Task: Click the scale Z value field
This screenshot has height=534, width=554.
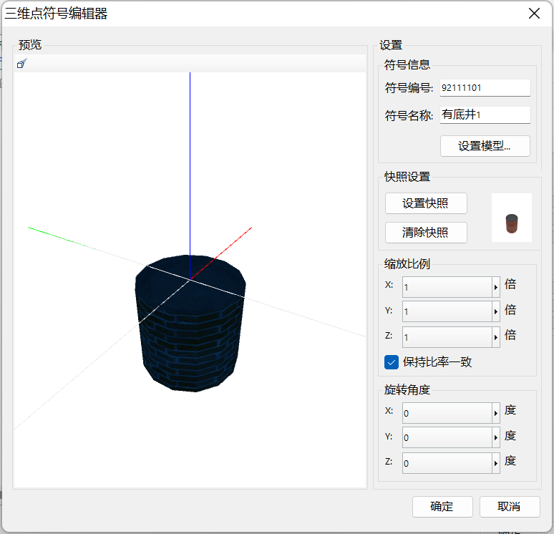Action: 447,337
